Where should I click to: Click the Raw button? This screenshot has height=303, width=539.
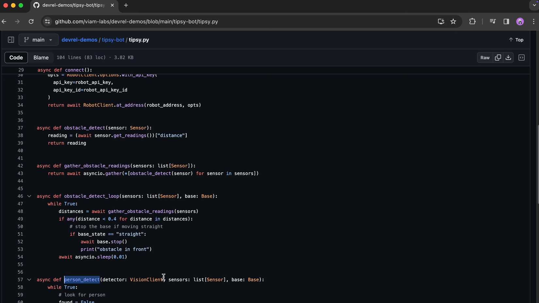(485, 57)
